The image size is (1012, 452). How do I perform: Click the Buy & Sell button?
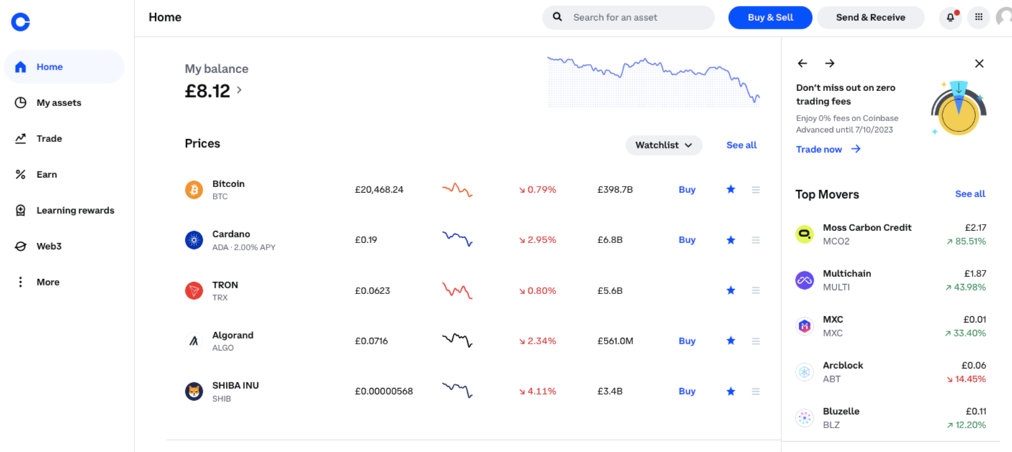click(770, 17)
